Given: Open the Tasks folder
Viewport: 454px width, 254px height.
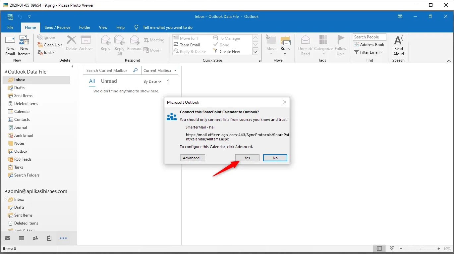Looking at the screenshot, I should (x=19, y=167).
